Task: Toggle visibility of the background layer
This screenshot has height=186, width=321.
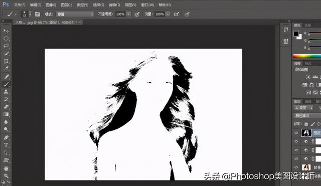Action: (296, 167)
